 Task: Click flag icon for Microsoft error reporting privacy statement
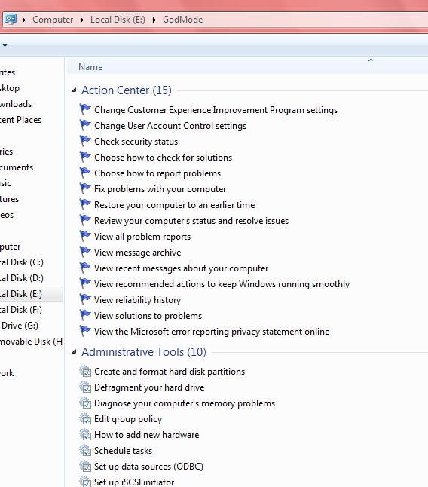coord(84,331)
